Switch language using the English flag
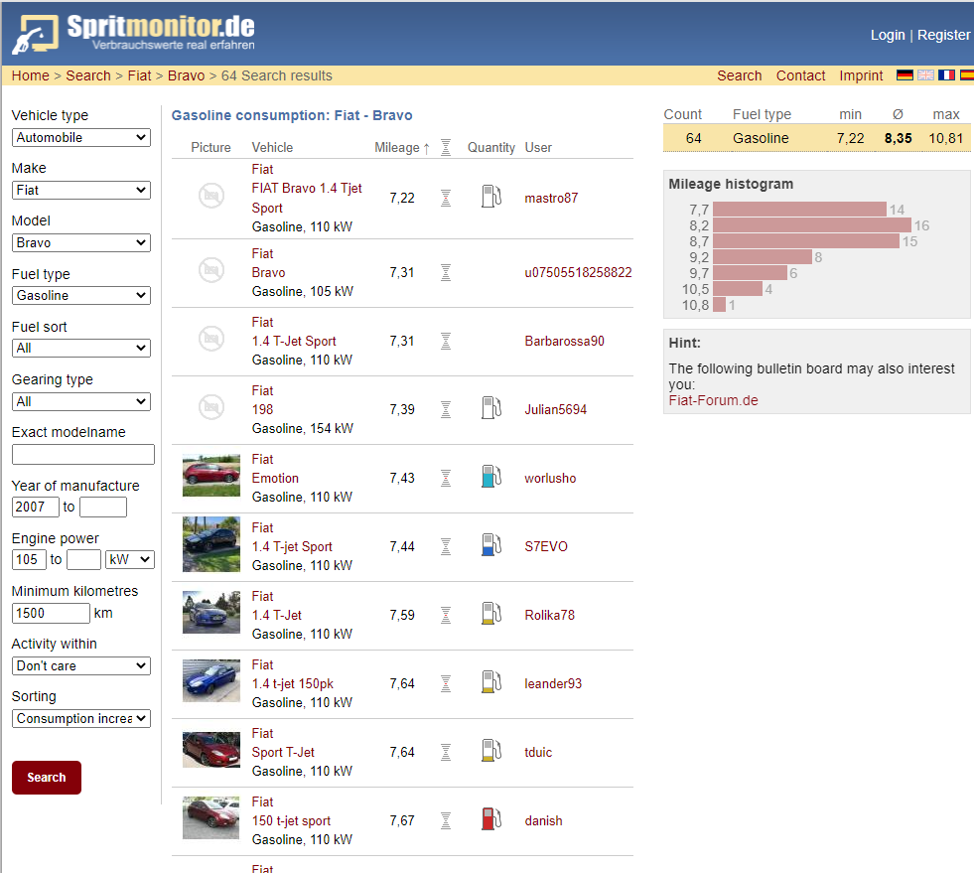Image resolution: width=974 pixels, height=873 pixels. click(x=925, y=75)
